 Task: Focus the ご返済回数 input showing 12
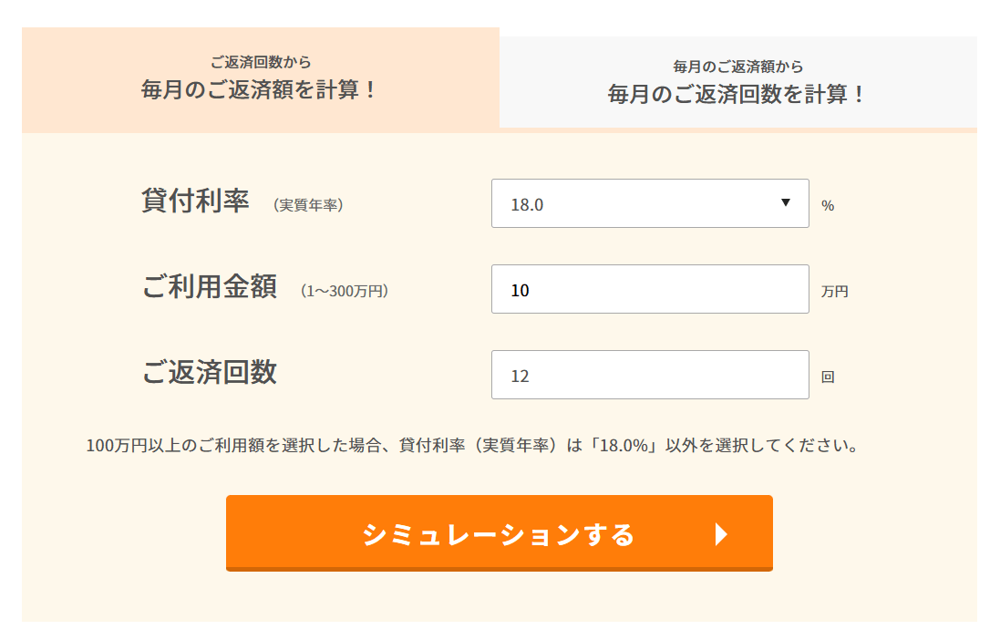pos(649,375)
